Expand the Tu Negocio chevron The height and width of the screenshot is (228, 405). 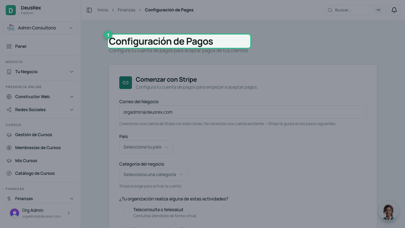72,72
